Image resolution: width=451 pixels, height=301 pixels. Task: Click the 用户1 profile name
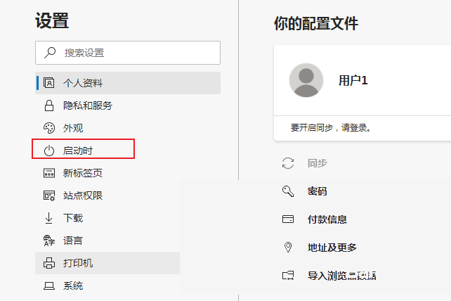point(353,80)
